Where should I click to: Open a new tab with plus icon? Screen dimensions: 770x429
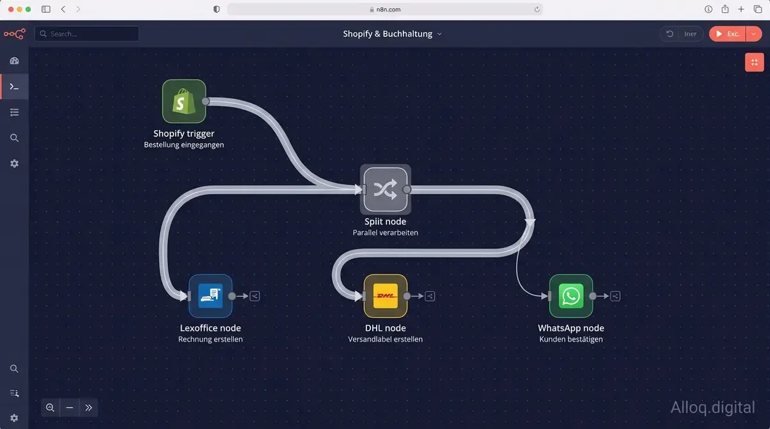[x=741, y=9]
